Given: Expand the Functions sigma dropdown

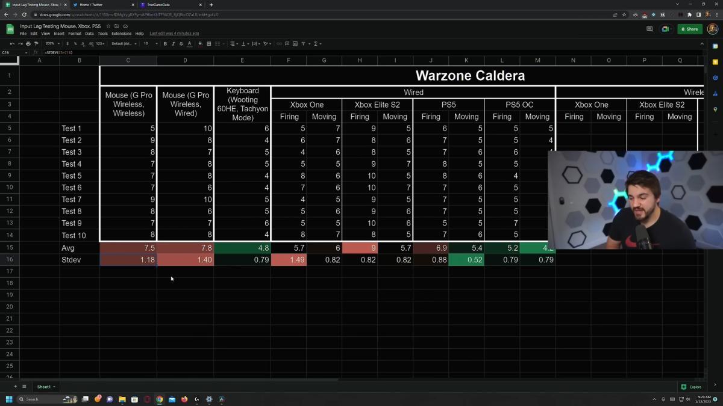Looking at the screenshot, I should coord(318,44).
